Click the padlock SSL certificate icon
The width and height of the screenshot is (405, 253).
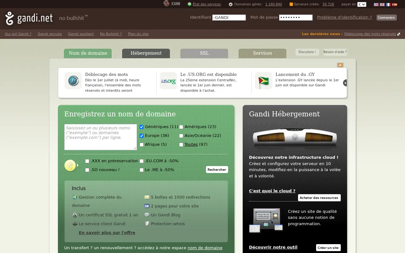point(75,215)
